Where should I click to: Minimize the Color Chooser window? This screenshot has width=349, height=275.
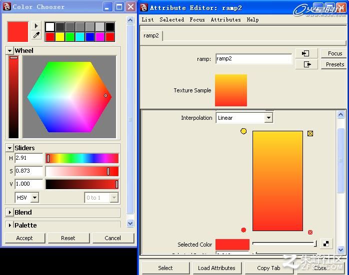(x=107, y=7)
